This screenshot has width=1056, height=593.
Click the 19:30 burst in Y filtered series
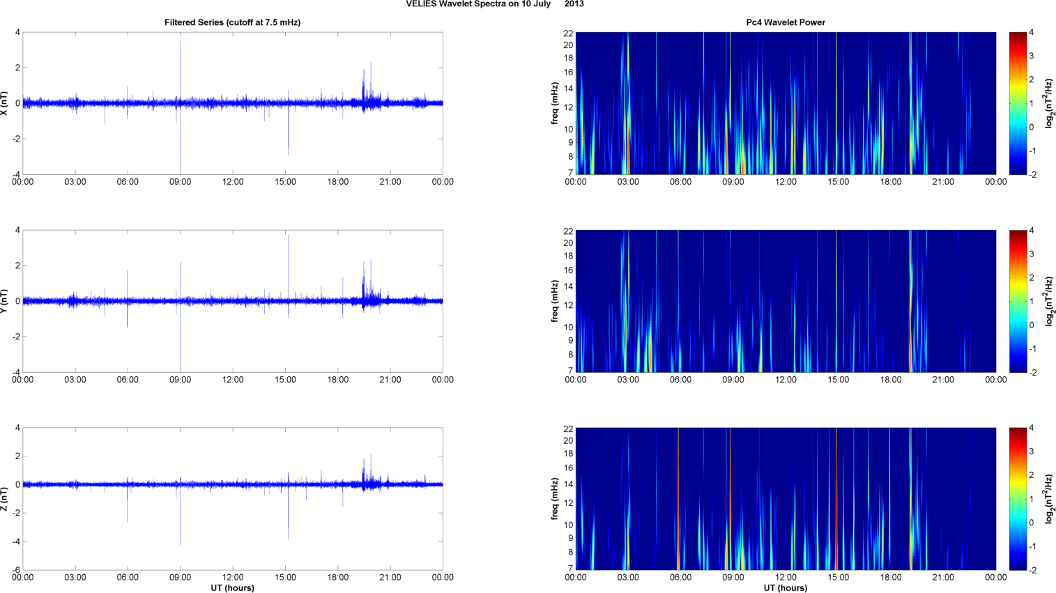pyautogui.click(x=364, y=286)
